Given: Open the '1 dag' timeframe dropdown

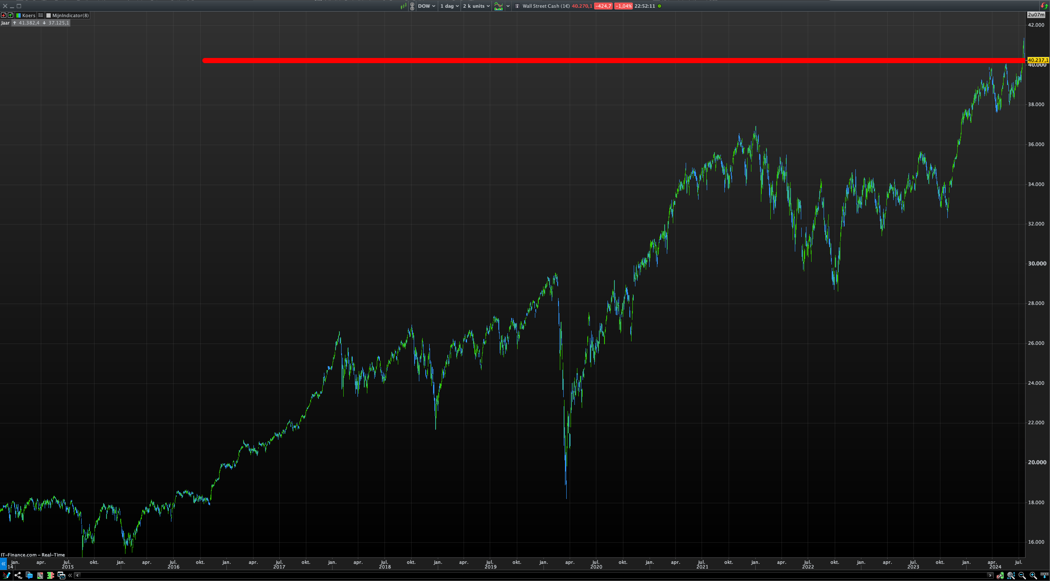Looking at the screenshot, I should pyautogui.click(x=449, y=6).
